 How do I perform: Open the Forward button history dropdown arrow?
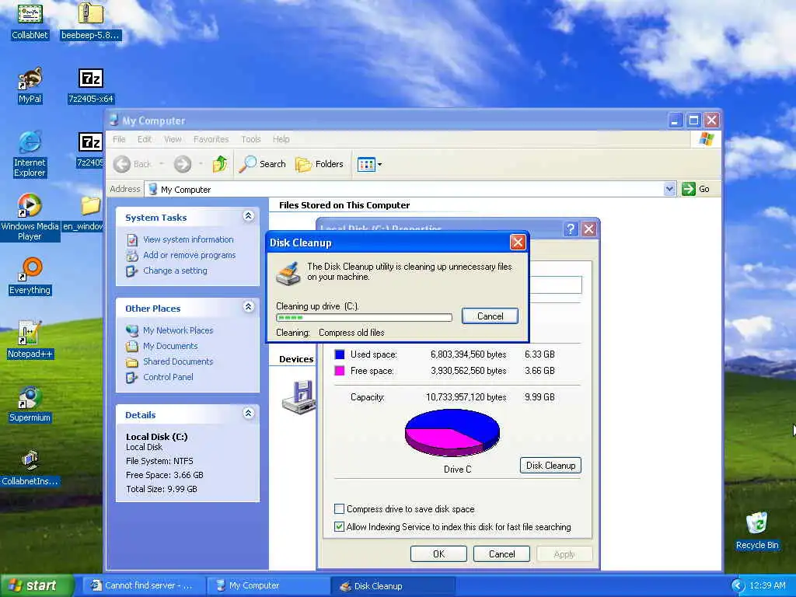[201, 164]
